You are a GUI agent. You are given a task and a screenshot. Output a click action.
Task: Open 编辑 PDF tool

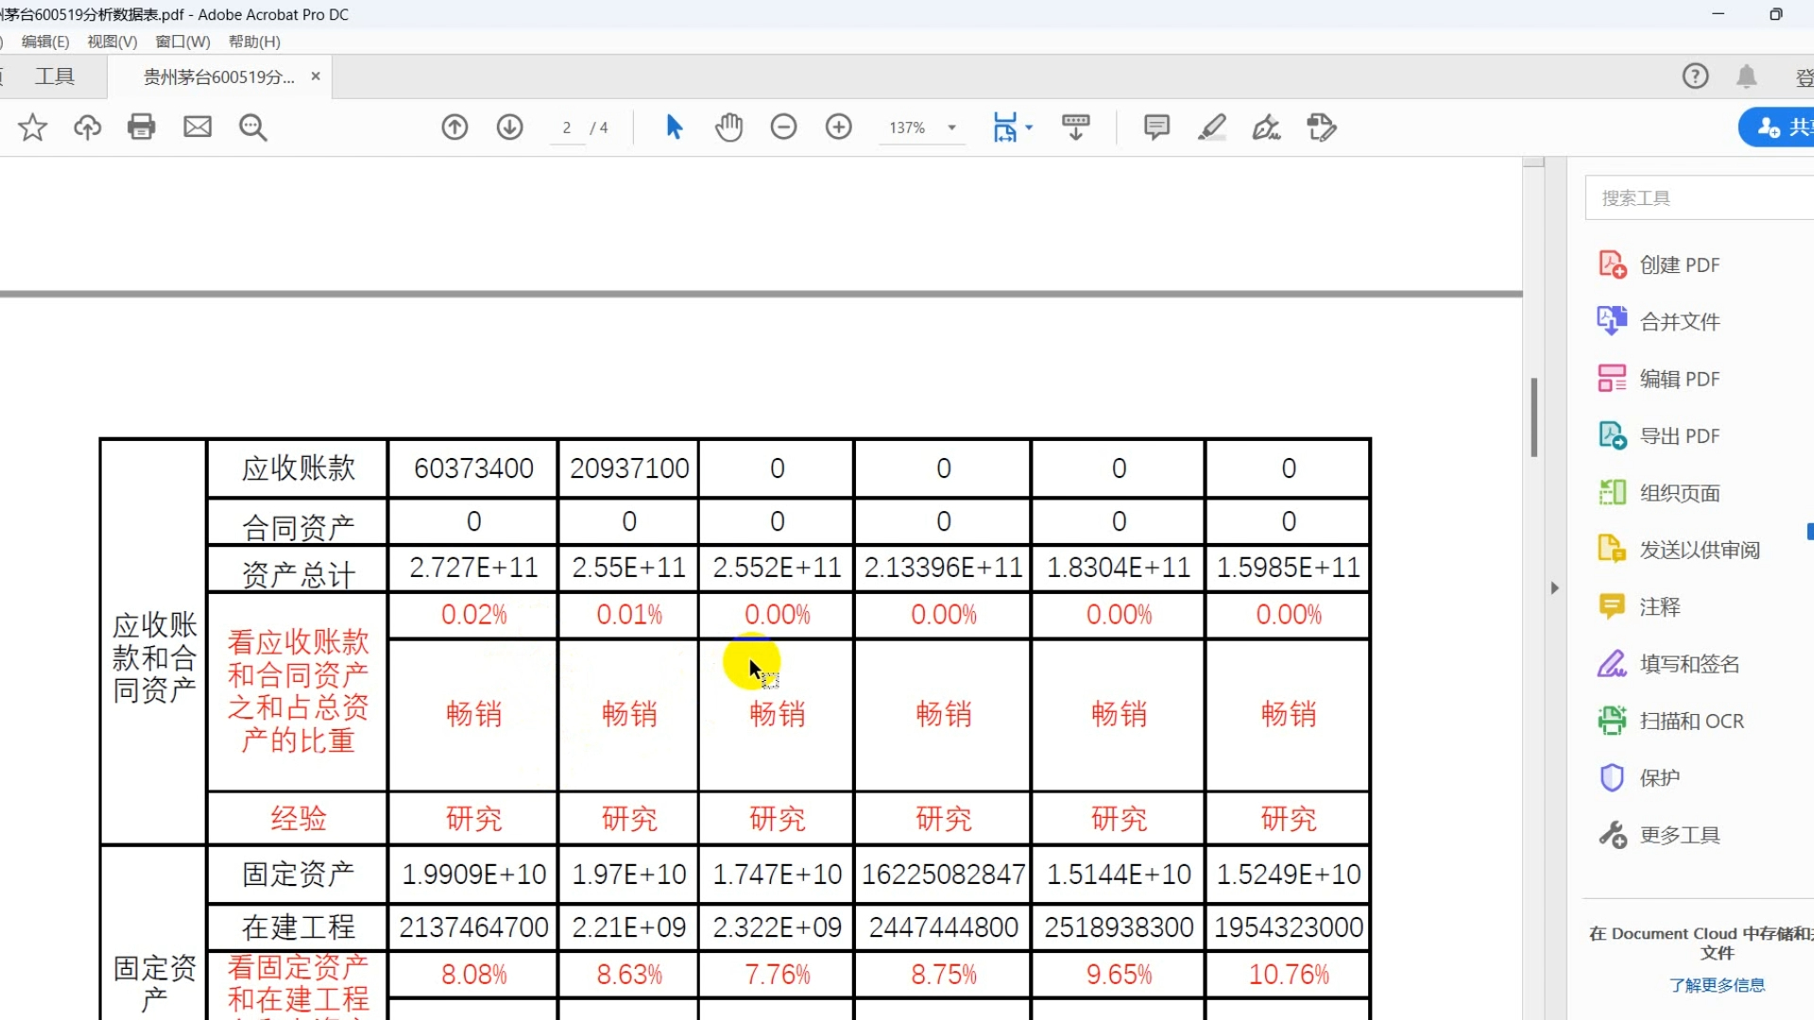pos(1659,379)
